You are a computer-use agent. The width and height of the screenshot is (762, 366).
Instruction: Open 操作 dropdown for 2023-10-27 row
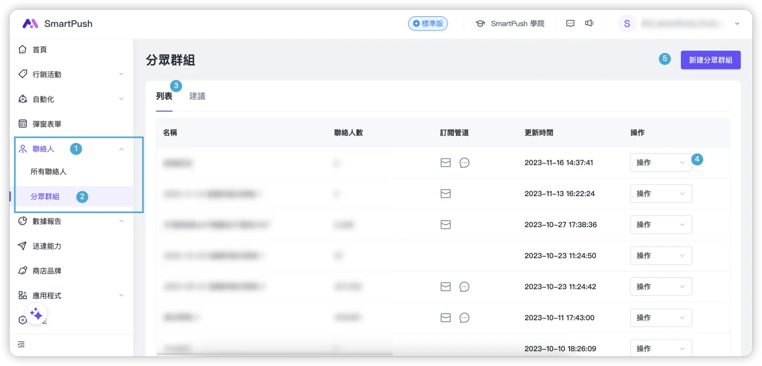660,225
